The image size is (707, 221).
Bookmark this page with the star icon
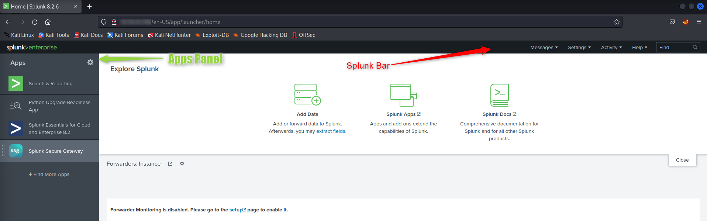(616, 22)
